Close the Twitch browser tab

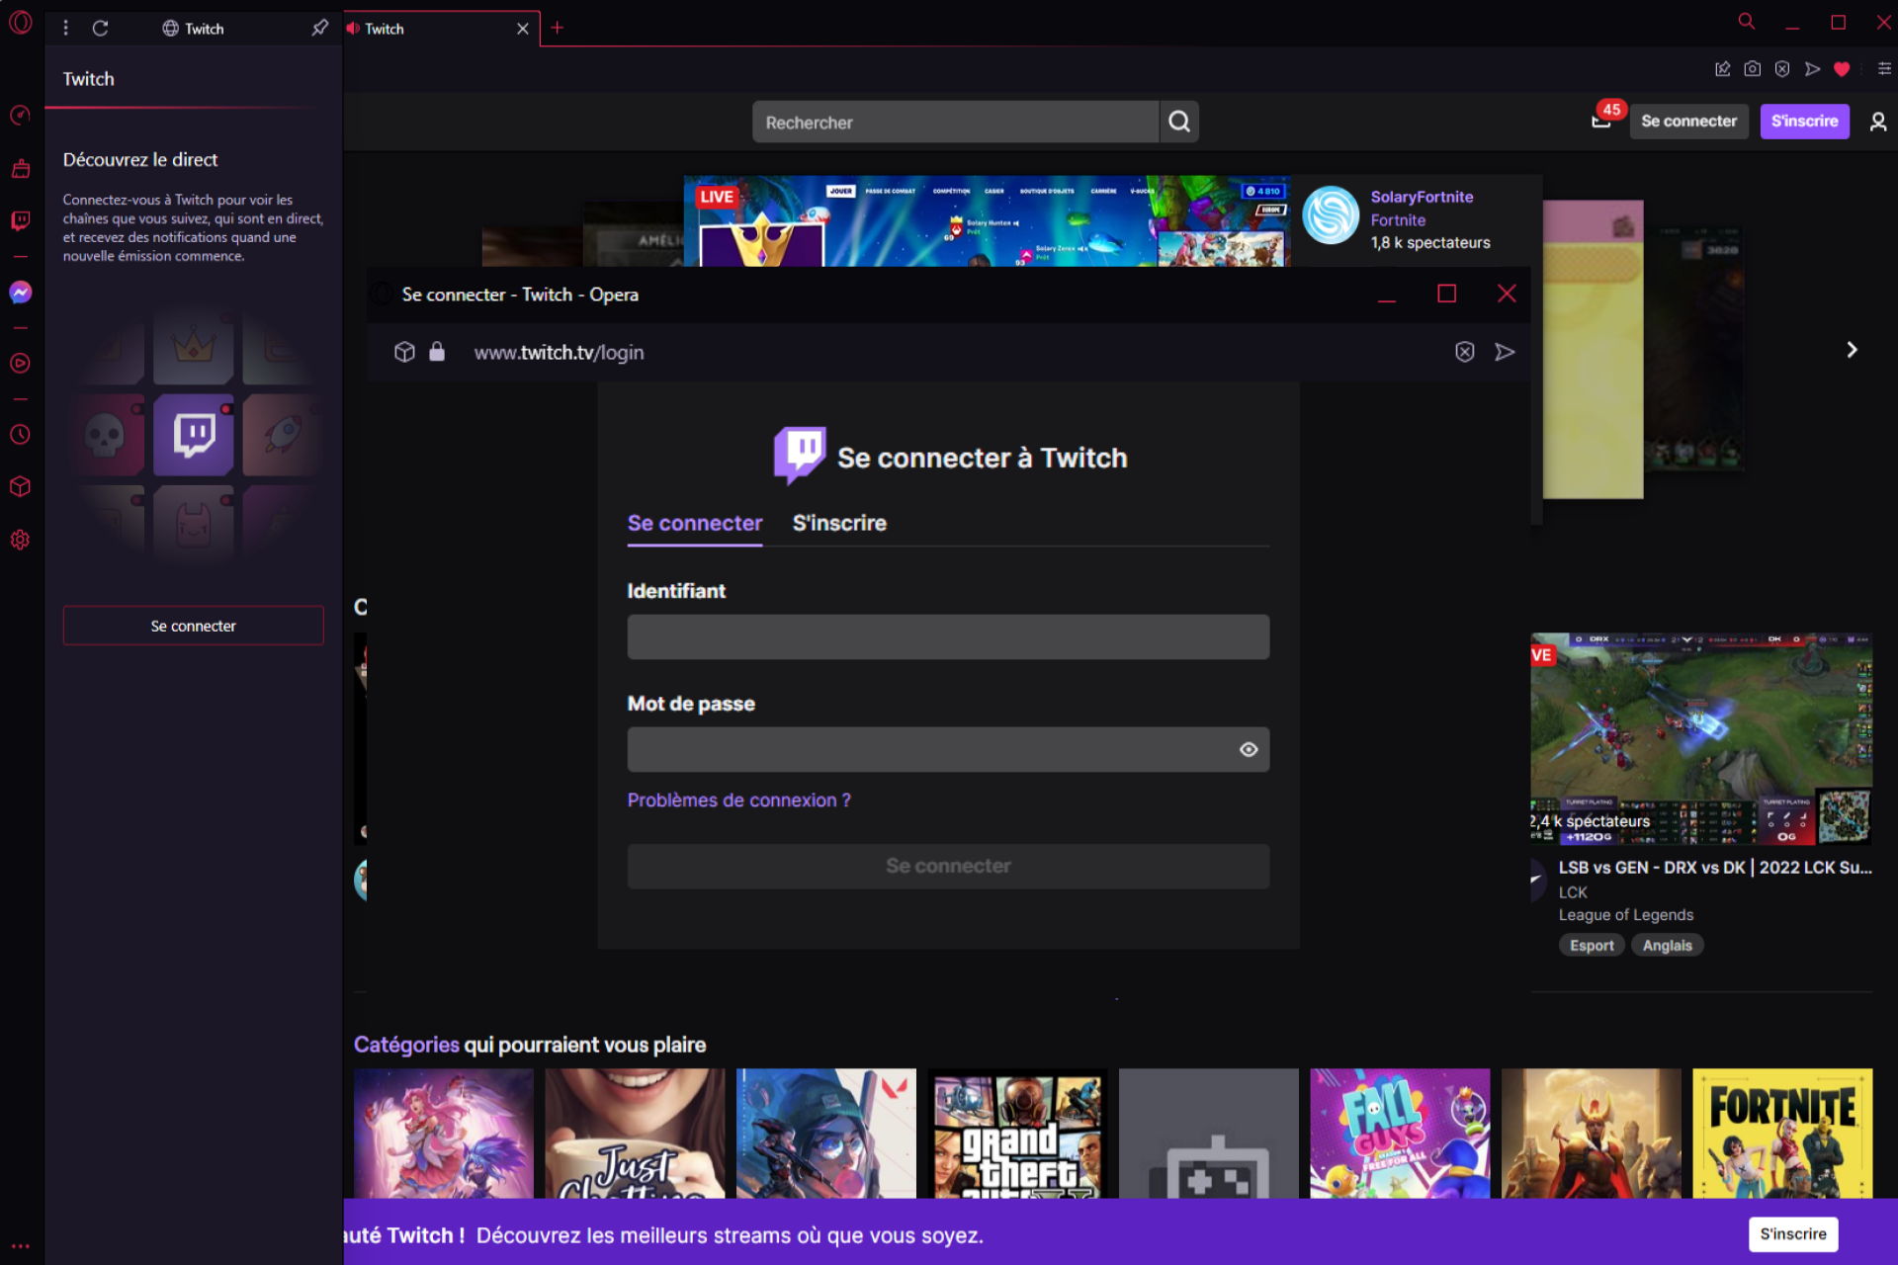(523, 29)
